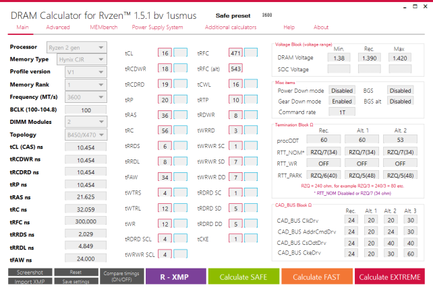
Task: Open the Additional calculators tab
Action: [x=231, y=28]
